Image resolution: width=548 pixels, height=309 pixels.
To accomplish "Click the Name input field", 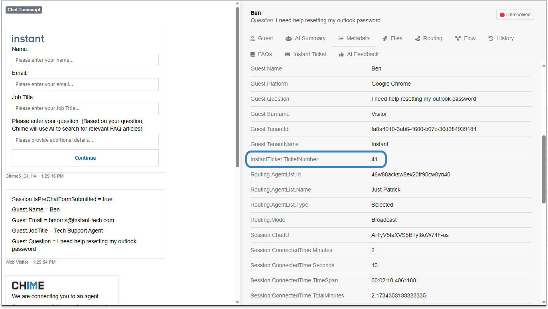I will coord(85,60).
